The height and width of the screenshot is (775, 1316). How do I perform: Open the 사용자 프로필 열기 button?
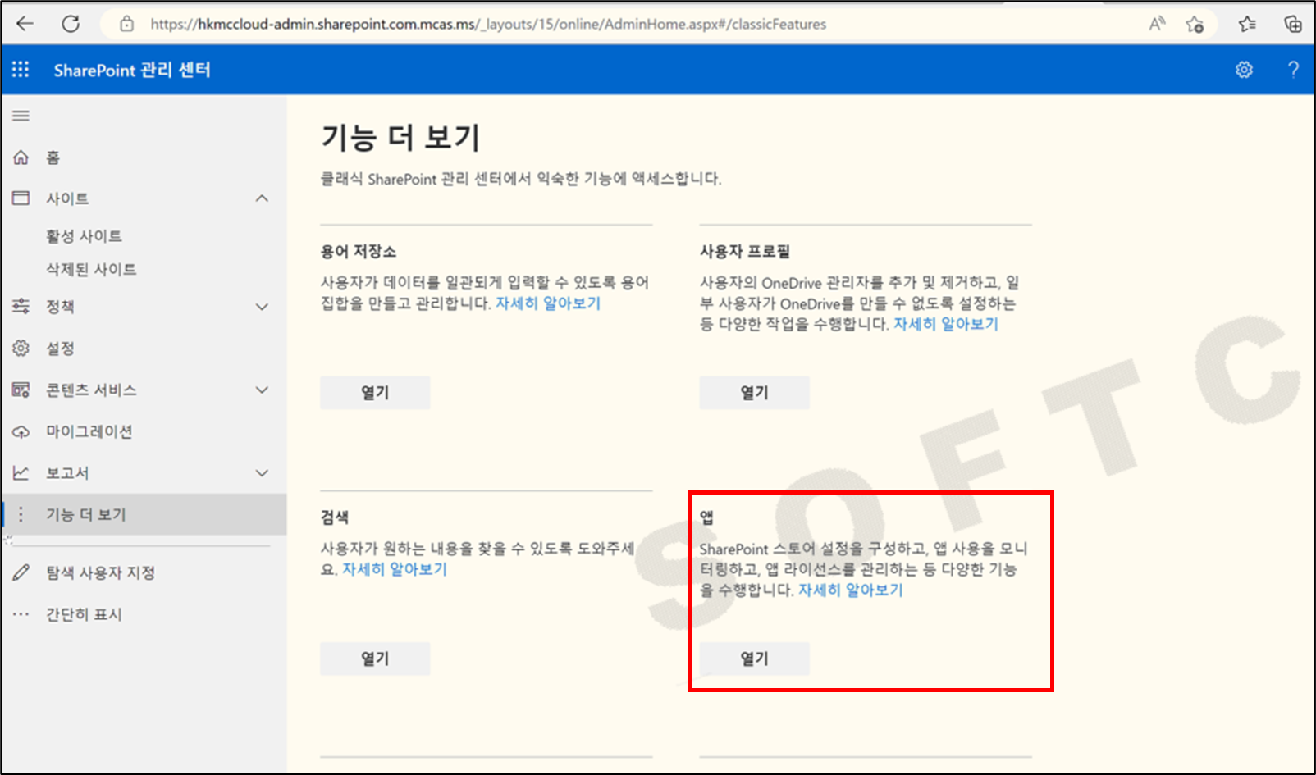[754, 393]
